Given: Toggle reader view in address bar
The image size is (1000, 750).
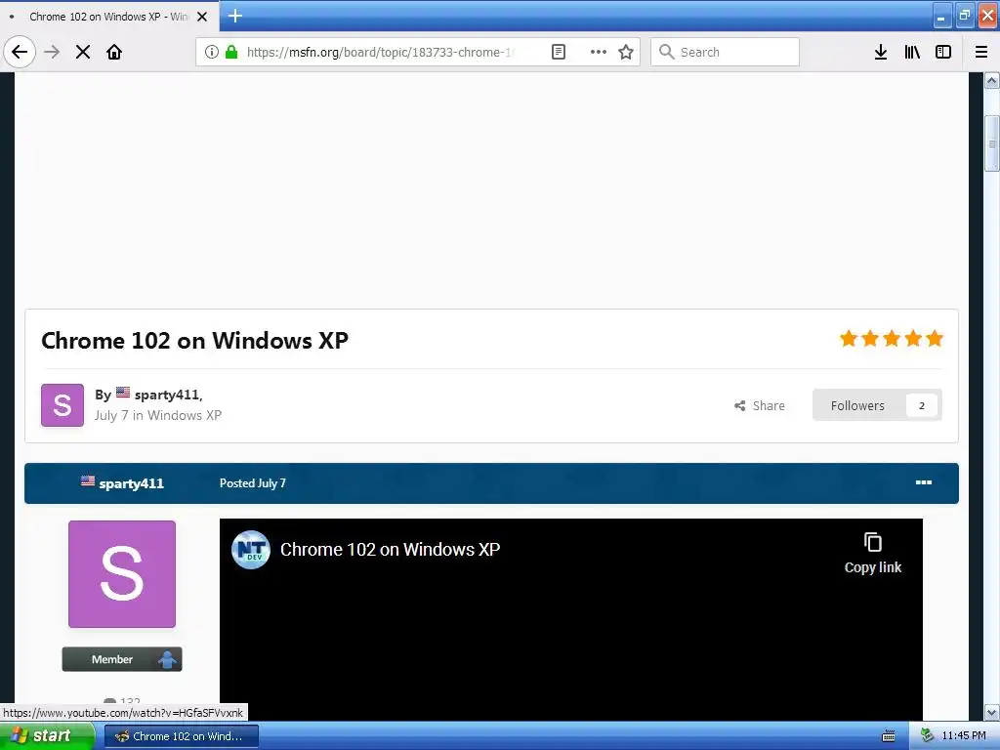Looking at the screenshot, I should click(558, 52).
